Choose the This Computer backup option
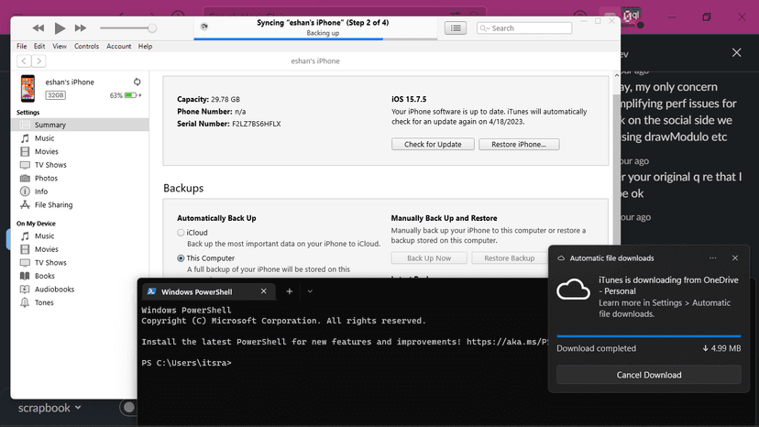Viewport: 759px width, 427px height. pyautogui.click(x=181, y=259)
